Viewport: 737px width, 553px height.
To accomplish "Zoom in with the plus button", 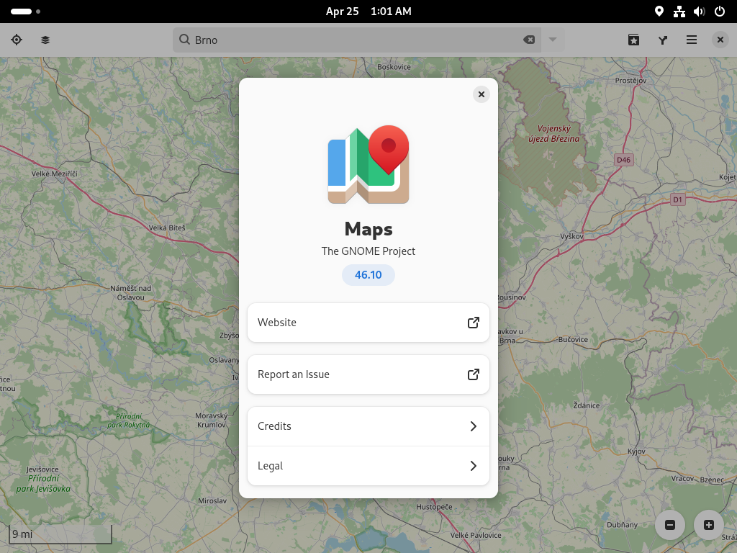I will (x=709, y=525).
